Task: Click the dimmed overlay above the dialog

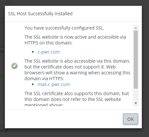Action: (76, 3)
